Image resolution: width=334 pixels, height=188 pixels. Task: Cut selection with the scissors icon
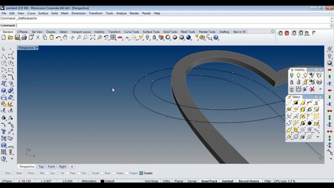[38, 38]
